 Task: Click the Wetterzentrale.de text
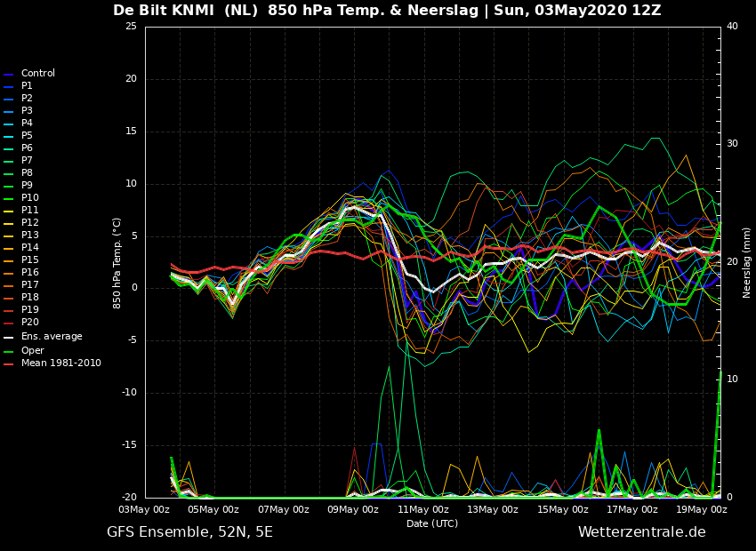click(x=642, y=532)
